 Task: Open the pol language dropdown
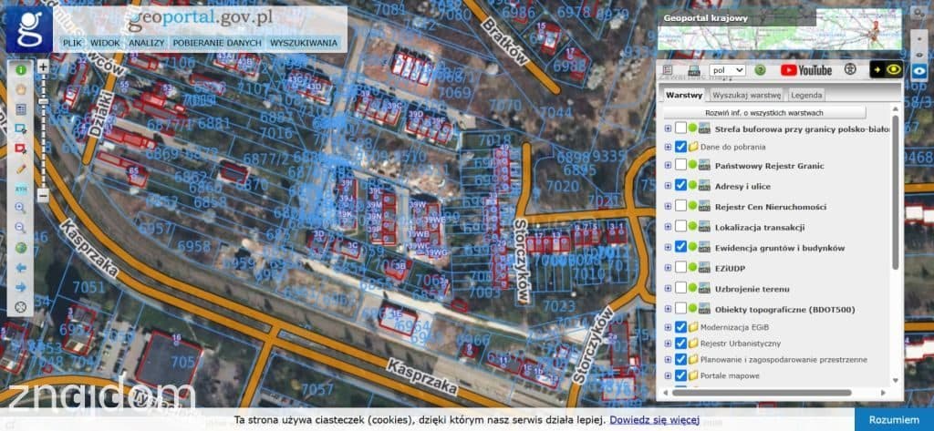pos(727,69)
